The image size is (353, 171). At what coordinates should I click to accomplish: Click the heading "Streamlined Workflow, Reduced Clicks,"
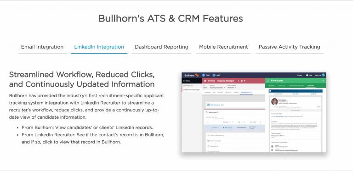pyautogui.click(x=82, y=75)
